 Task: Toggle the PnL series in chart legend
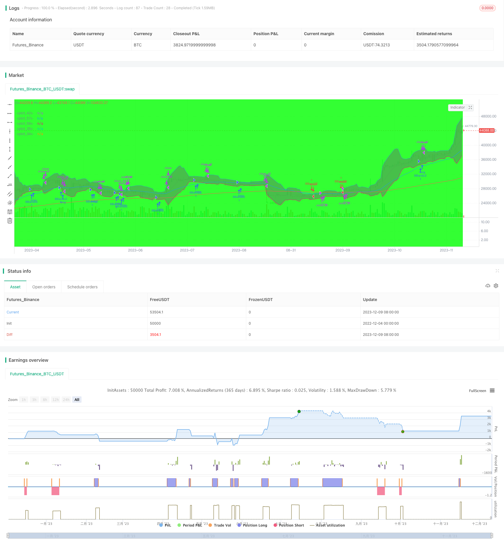(165, 525)
